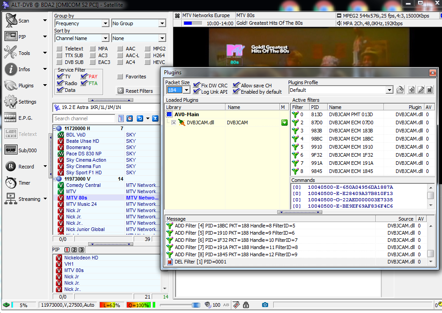Enable the Teletext filter checkbox
Image resolution: width=442 pixels, height=313 pixels.
point(59,49)
